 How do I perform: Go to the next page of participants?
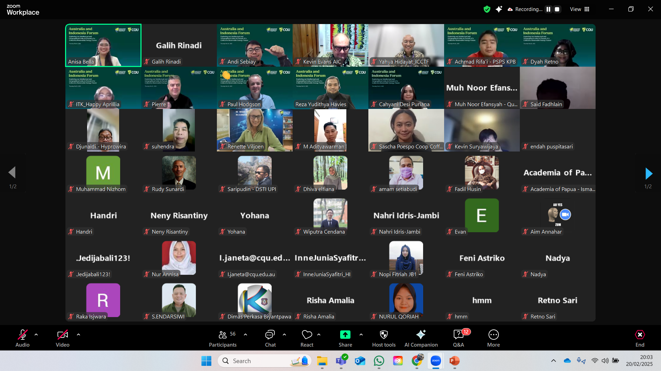point(649,173)
